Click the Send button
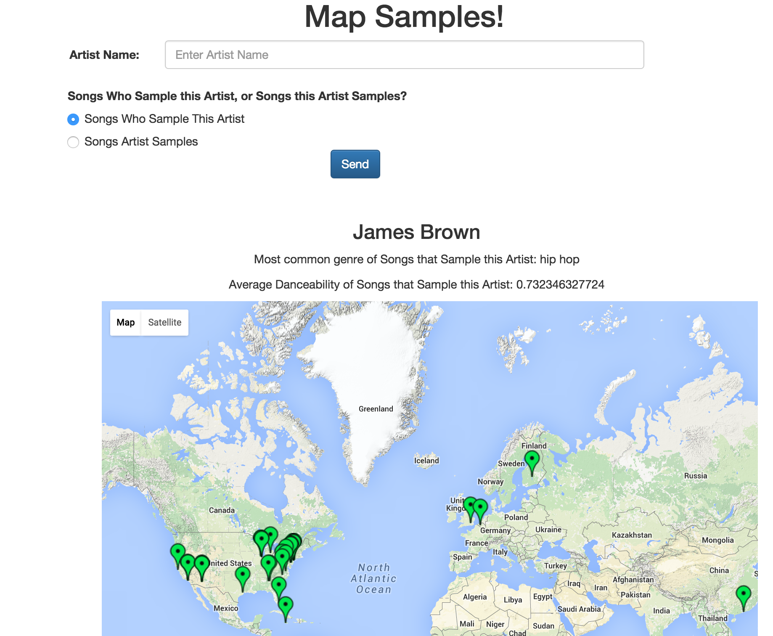The height and width of the screenshot is (636, 773). pos(355,164)
